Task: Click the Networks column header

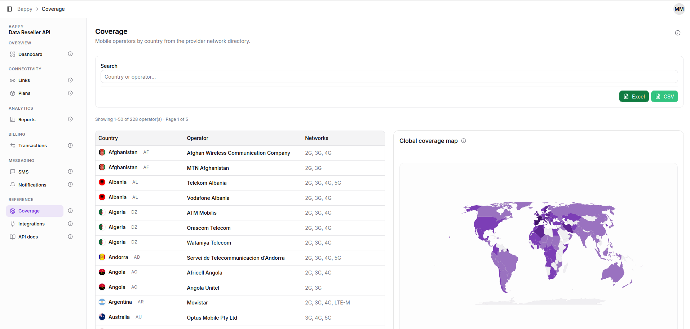Action: 317,138
